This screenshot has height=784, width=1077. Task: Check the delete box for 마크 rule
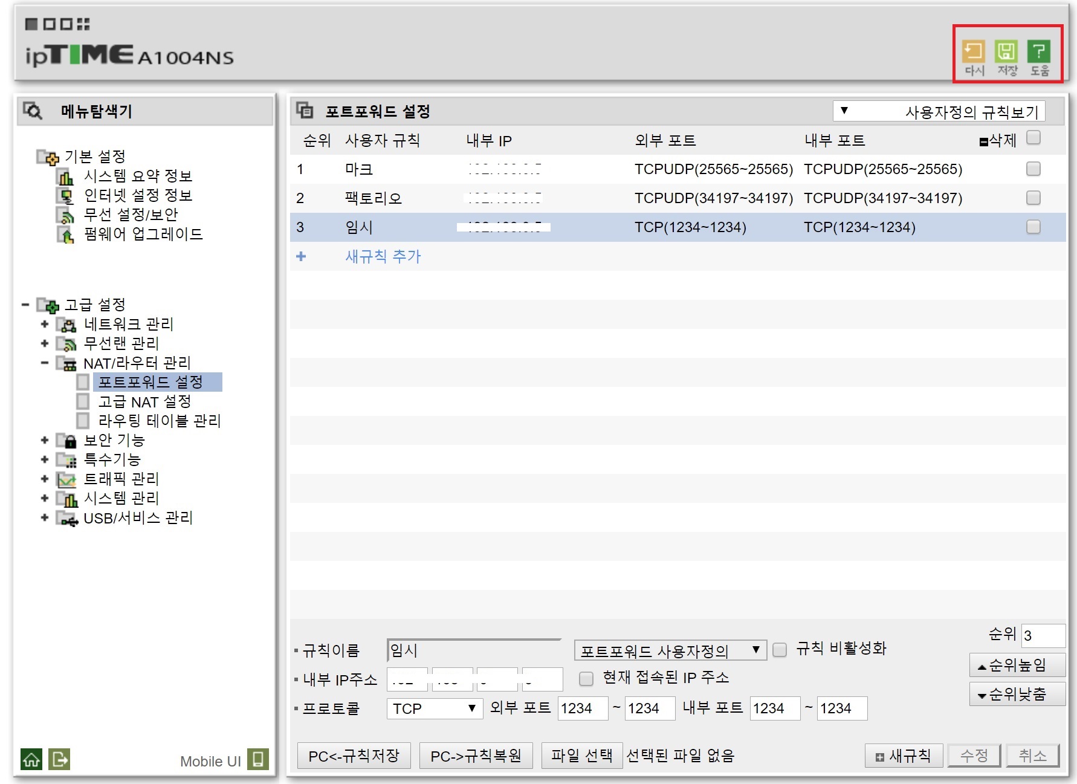coord(1033,169)
